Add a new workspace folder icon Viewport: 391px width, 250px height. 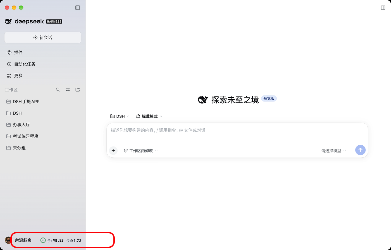(78, 90)
